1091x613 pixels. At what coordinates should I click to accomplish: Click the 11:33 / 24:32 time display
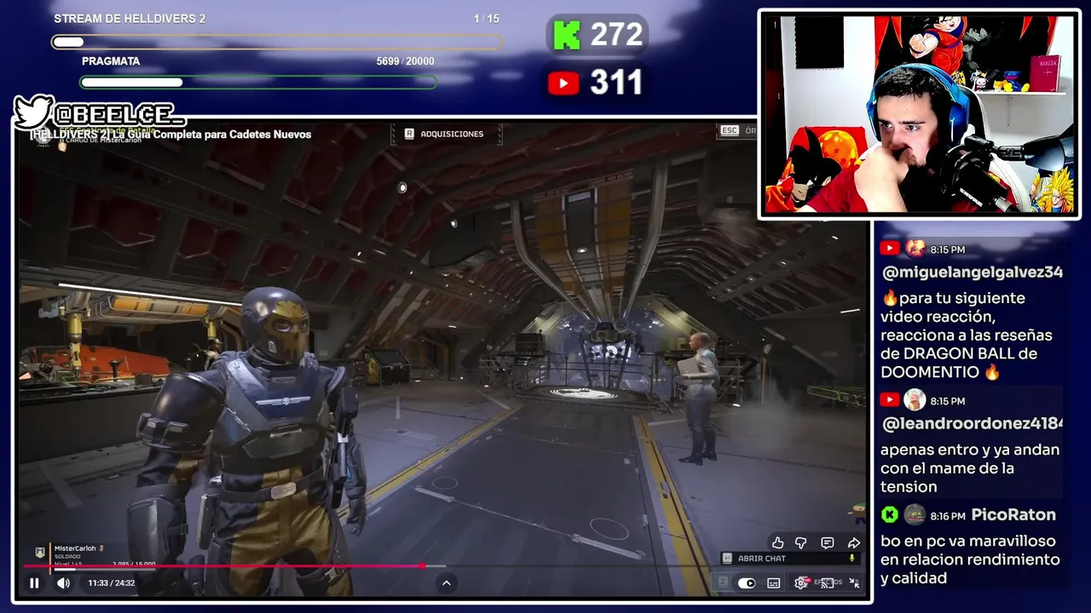pos(111,583)
